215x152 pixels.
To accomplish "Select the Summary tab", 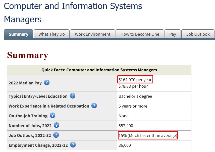I will pyautogui.click(x=19, y=34).
